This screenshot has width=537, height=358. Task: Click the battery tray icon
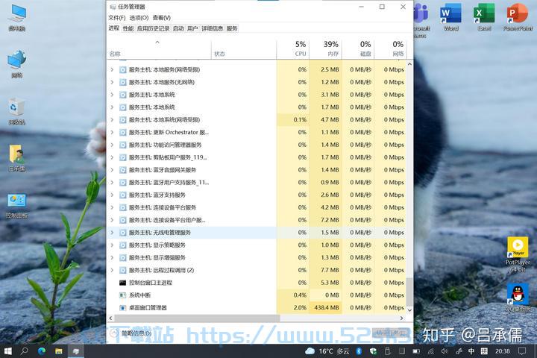tap(415, 351)
